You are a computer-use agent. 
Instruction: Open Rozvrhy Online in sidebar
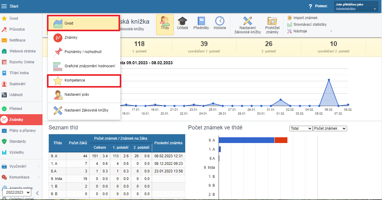pyautogui.click(x=22, y=62)
